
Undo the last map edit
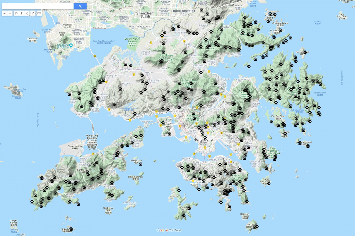click(x=5, y=13)
